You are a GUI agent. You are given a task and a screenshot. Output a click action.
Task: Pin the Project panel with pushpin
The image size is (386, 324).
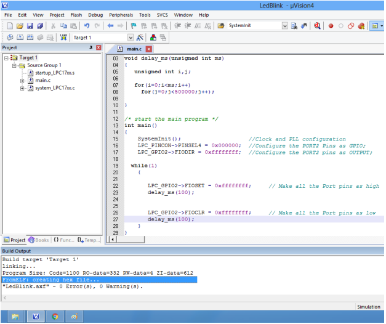(x=90, y=47)
